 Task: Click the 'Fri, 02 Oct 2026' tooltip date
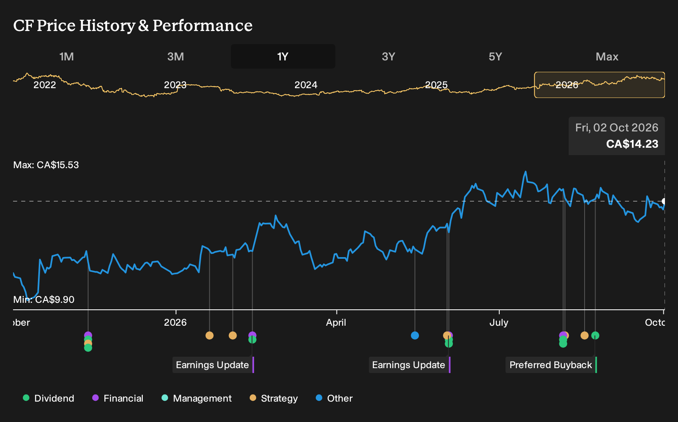(617, 128)
